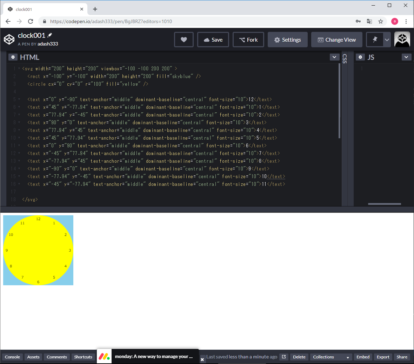Expand the JS editor dropdown chevron
The width and height of the screenshot is (414, 364).
[x=406, y=57]
